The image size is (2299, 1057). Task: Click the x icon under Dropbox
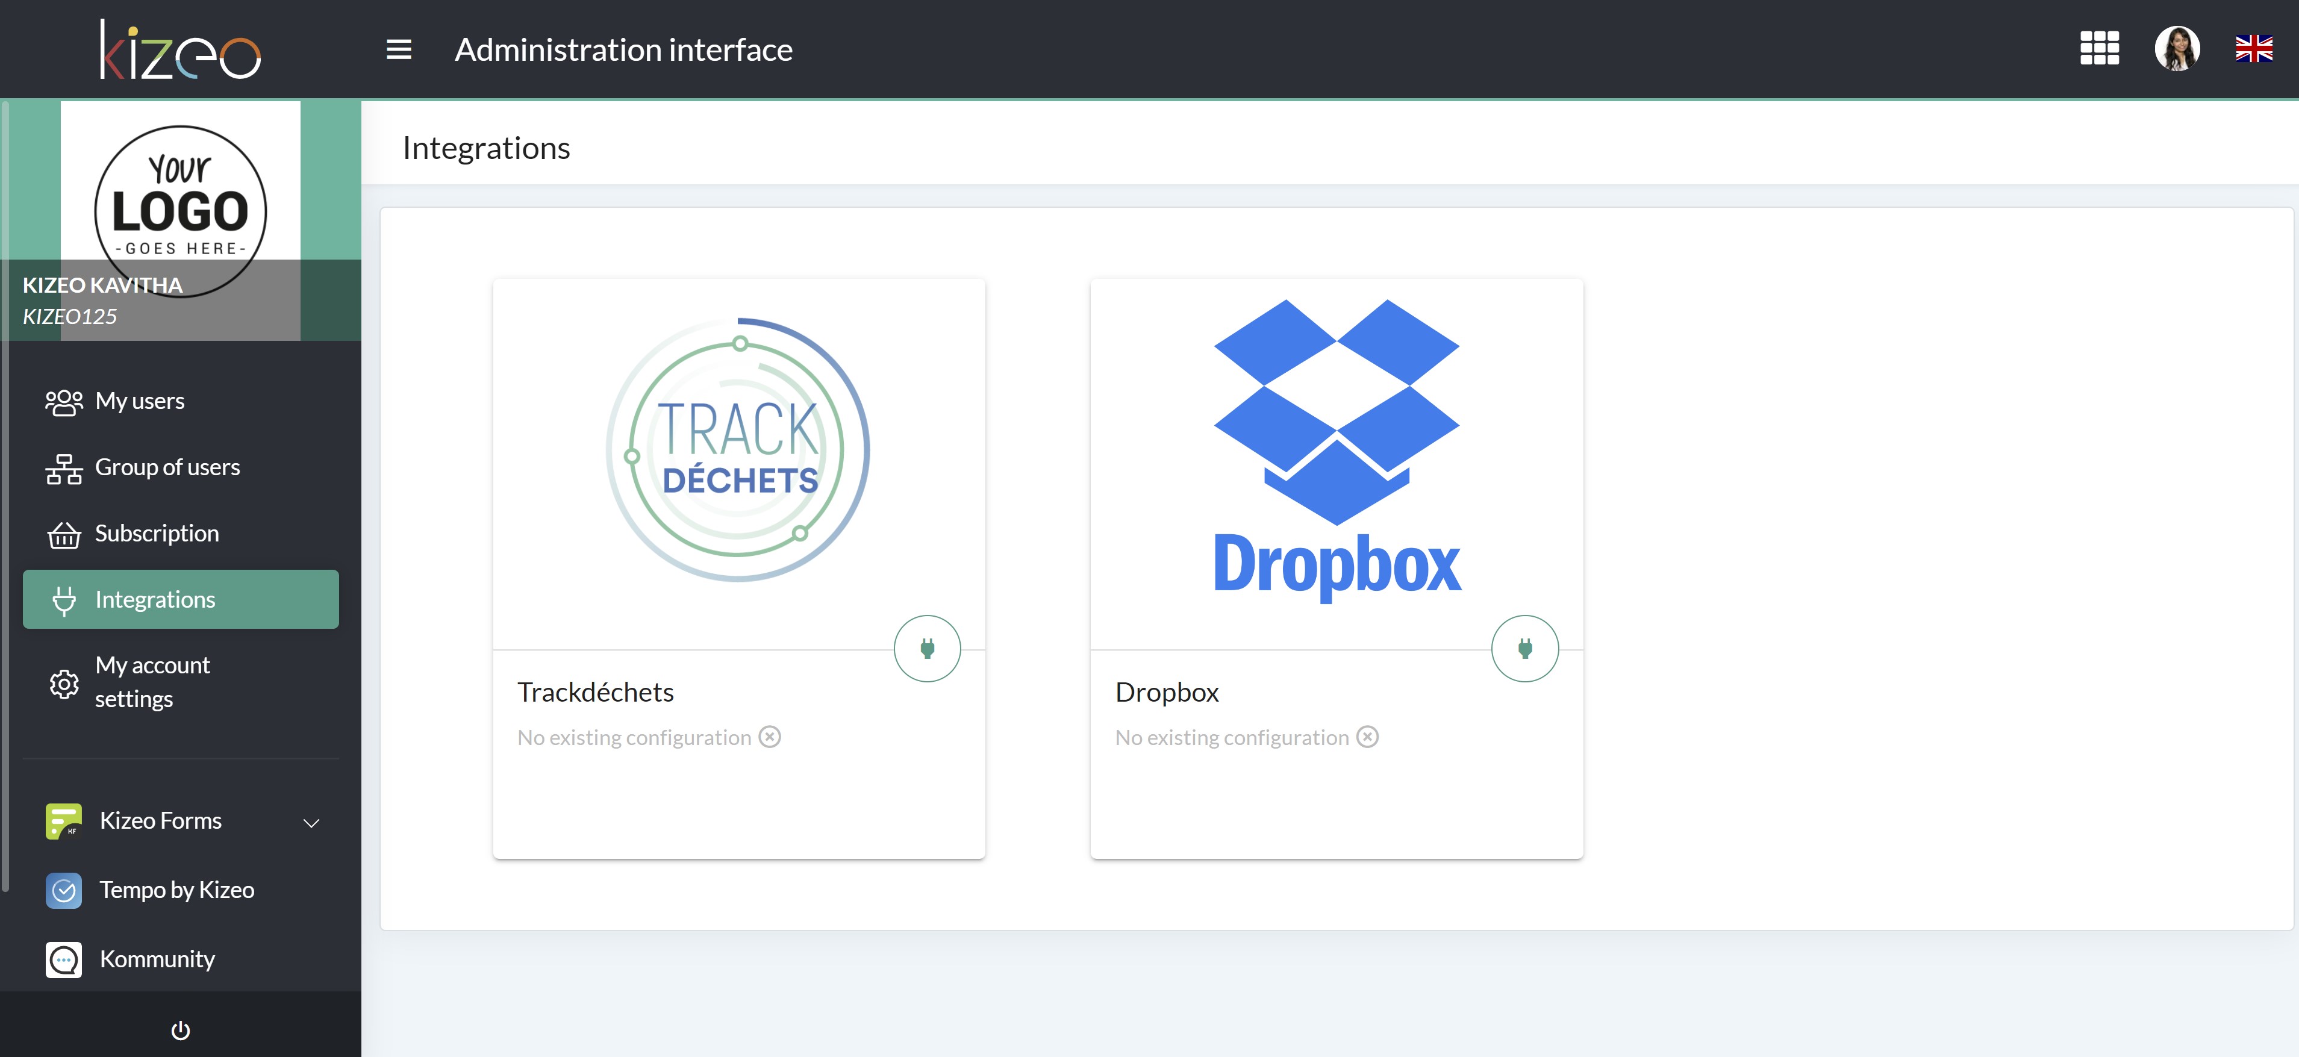[1367, 737]
